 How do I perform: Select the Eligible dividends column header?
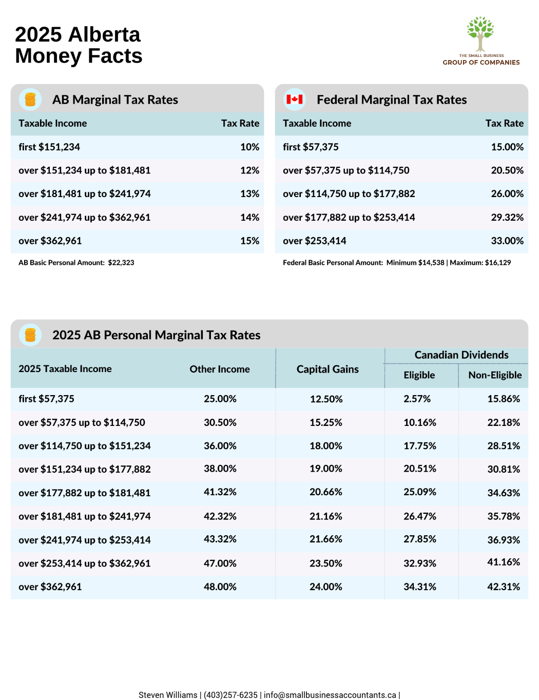419,375
